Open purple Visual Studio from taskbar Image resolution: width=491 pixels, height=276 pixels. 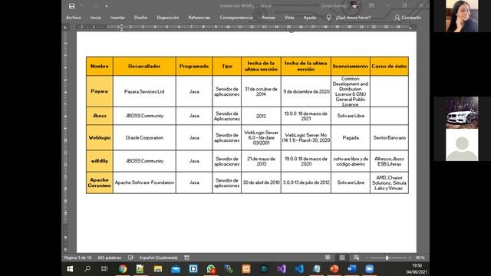[x=282, y=269]
